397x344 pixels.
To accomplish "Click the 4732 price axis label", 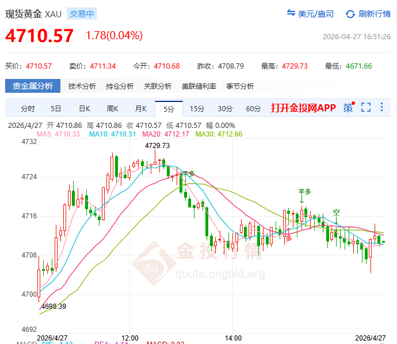I will [29, 142].
